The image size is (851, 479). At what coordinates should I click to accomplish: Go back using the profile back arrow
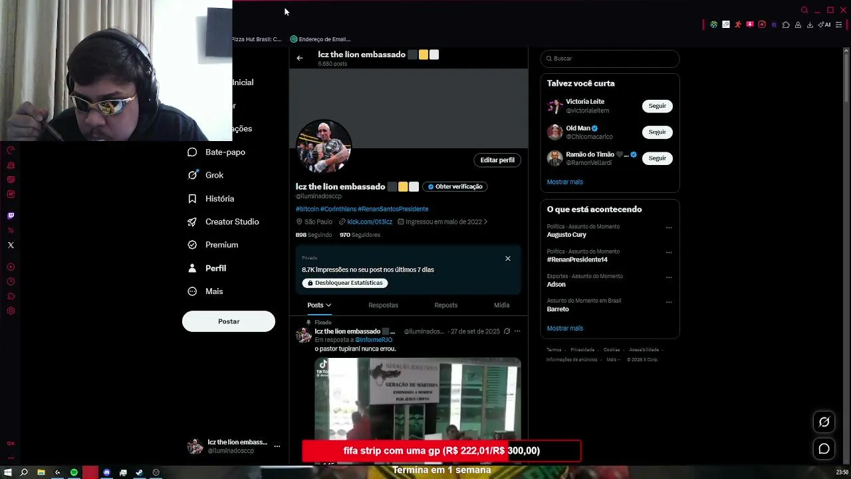click(300, 58)
